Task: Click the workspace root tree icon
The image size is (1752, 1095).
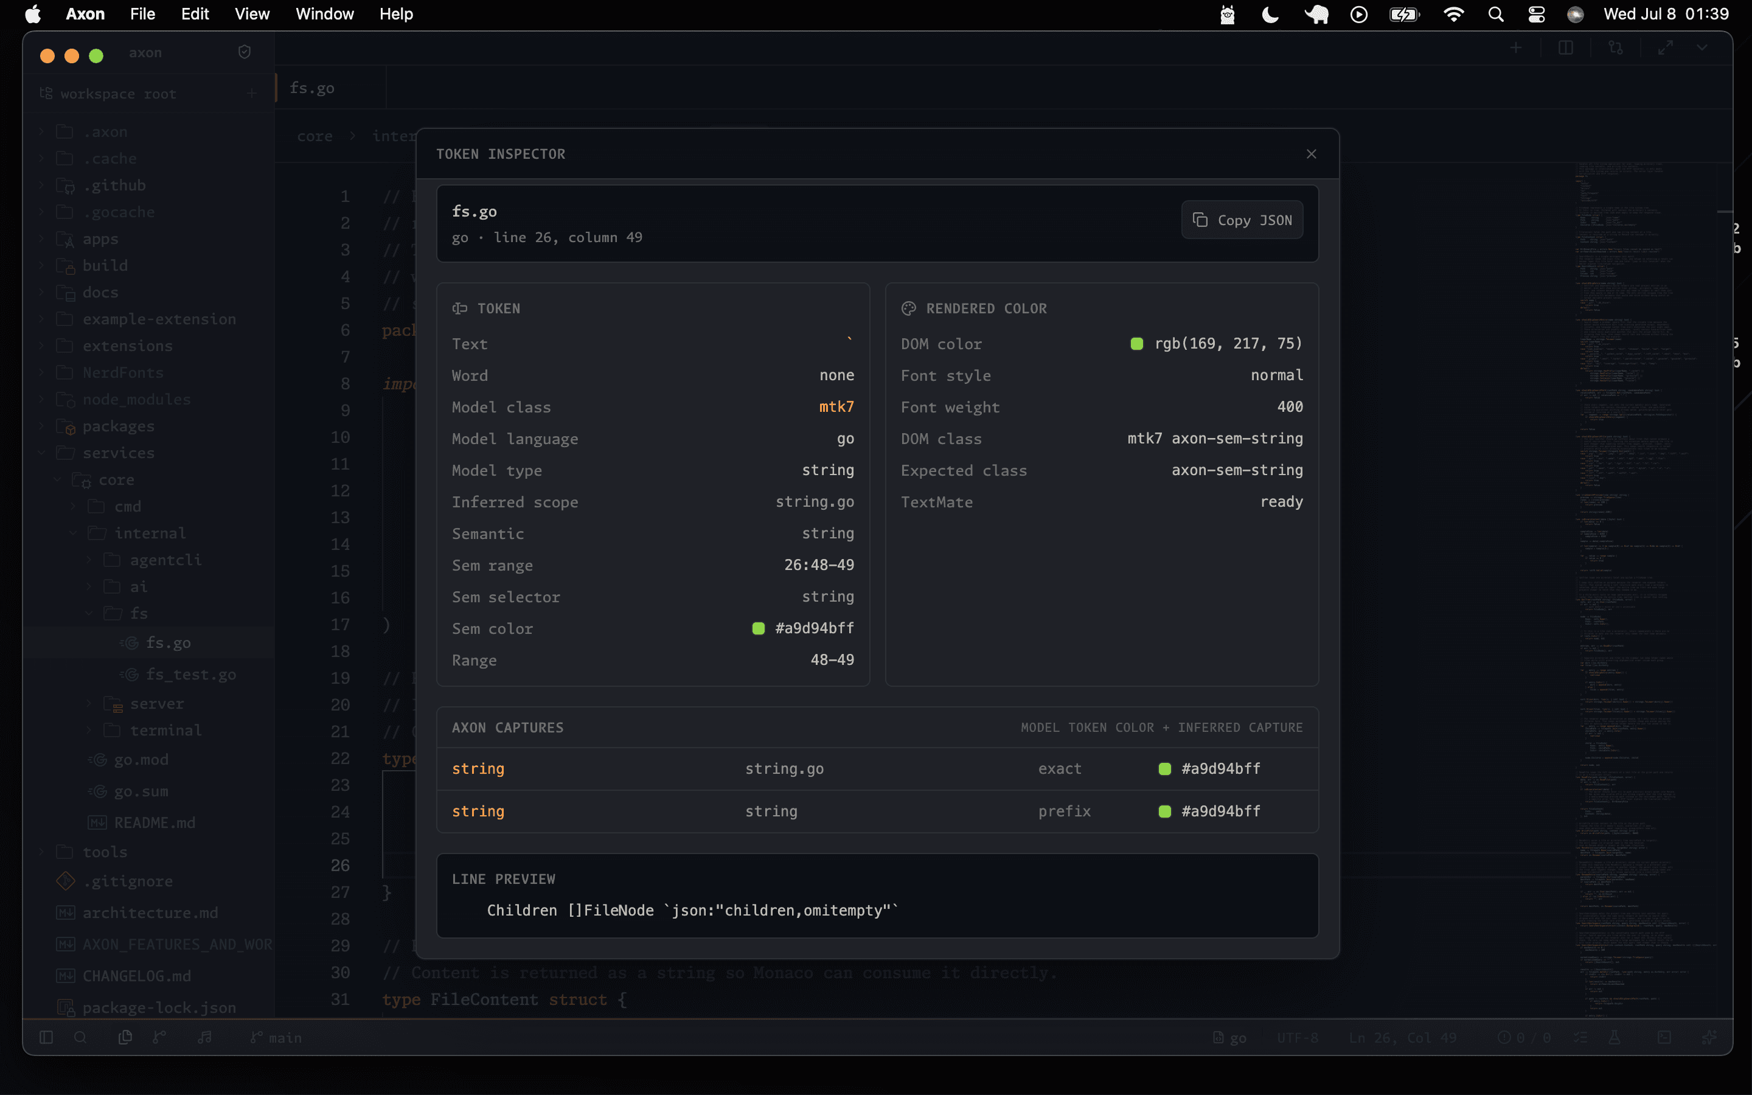Action: 46,94
